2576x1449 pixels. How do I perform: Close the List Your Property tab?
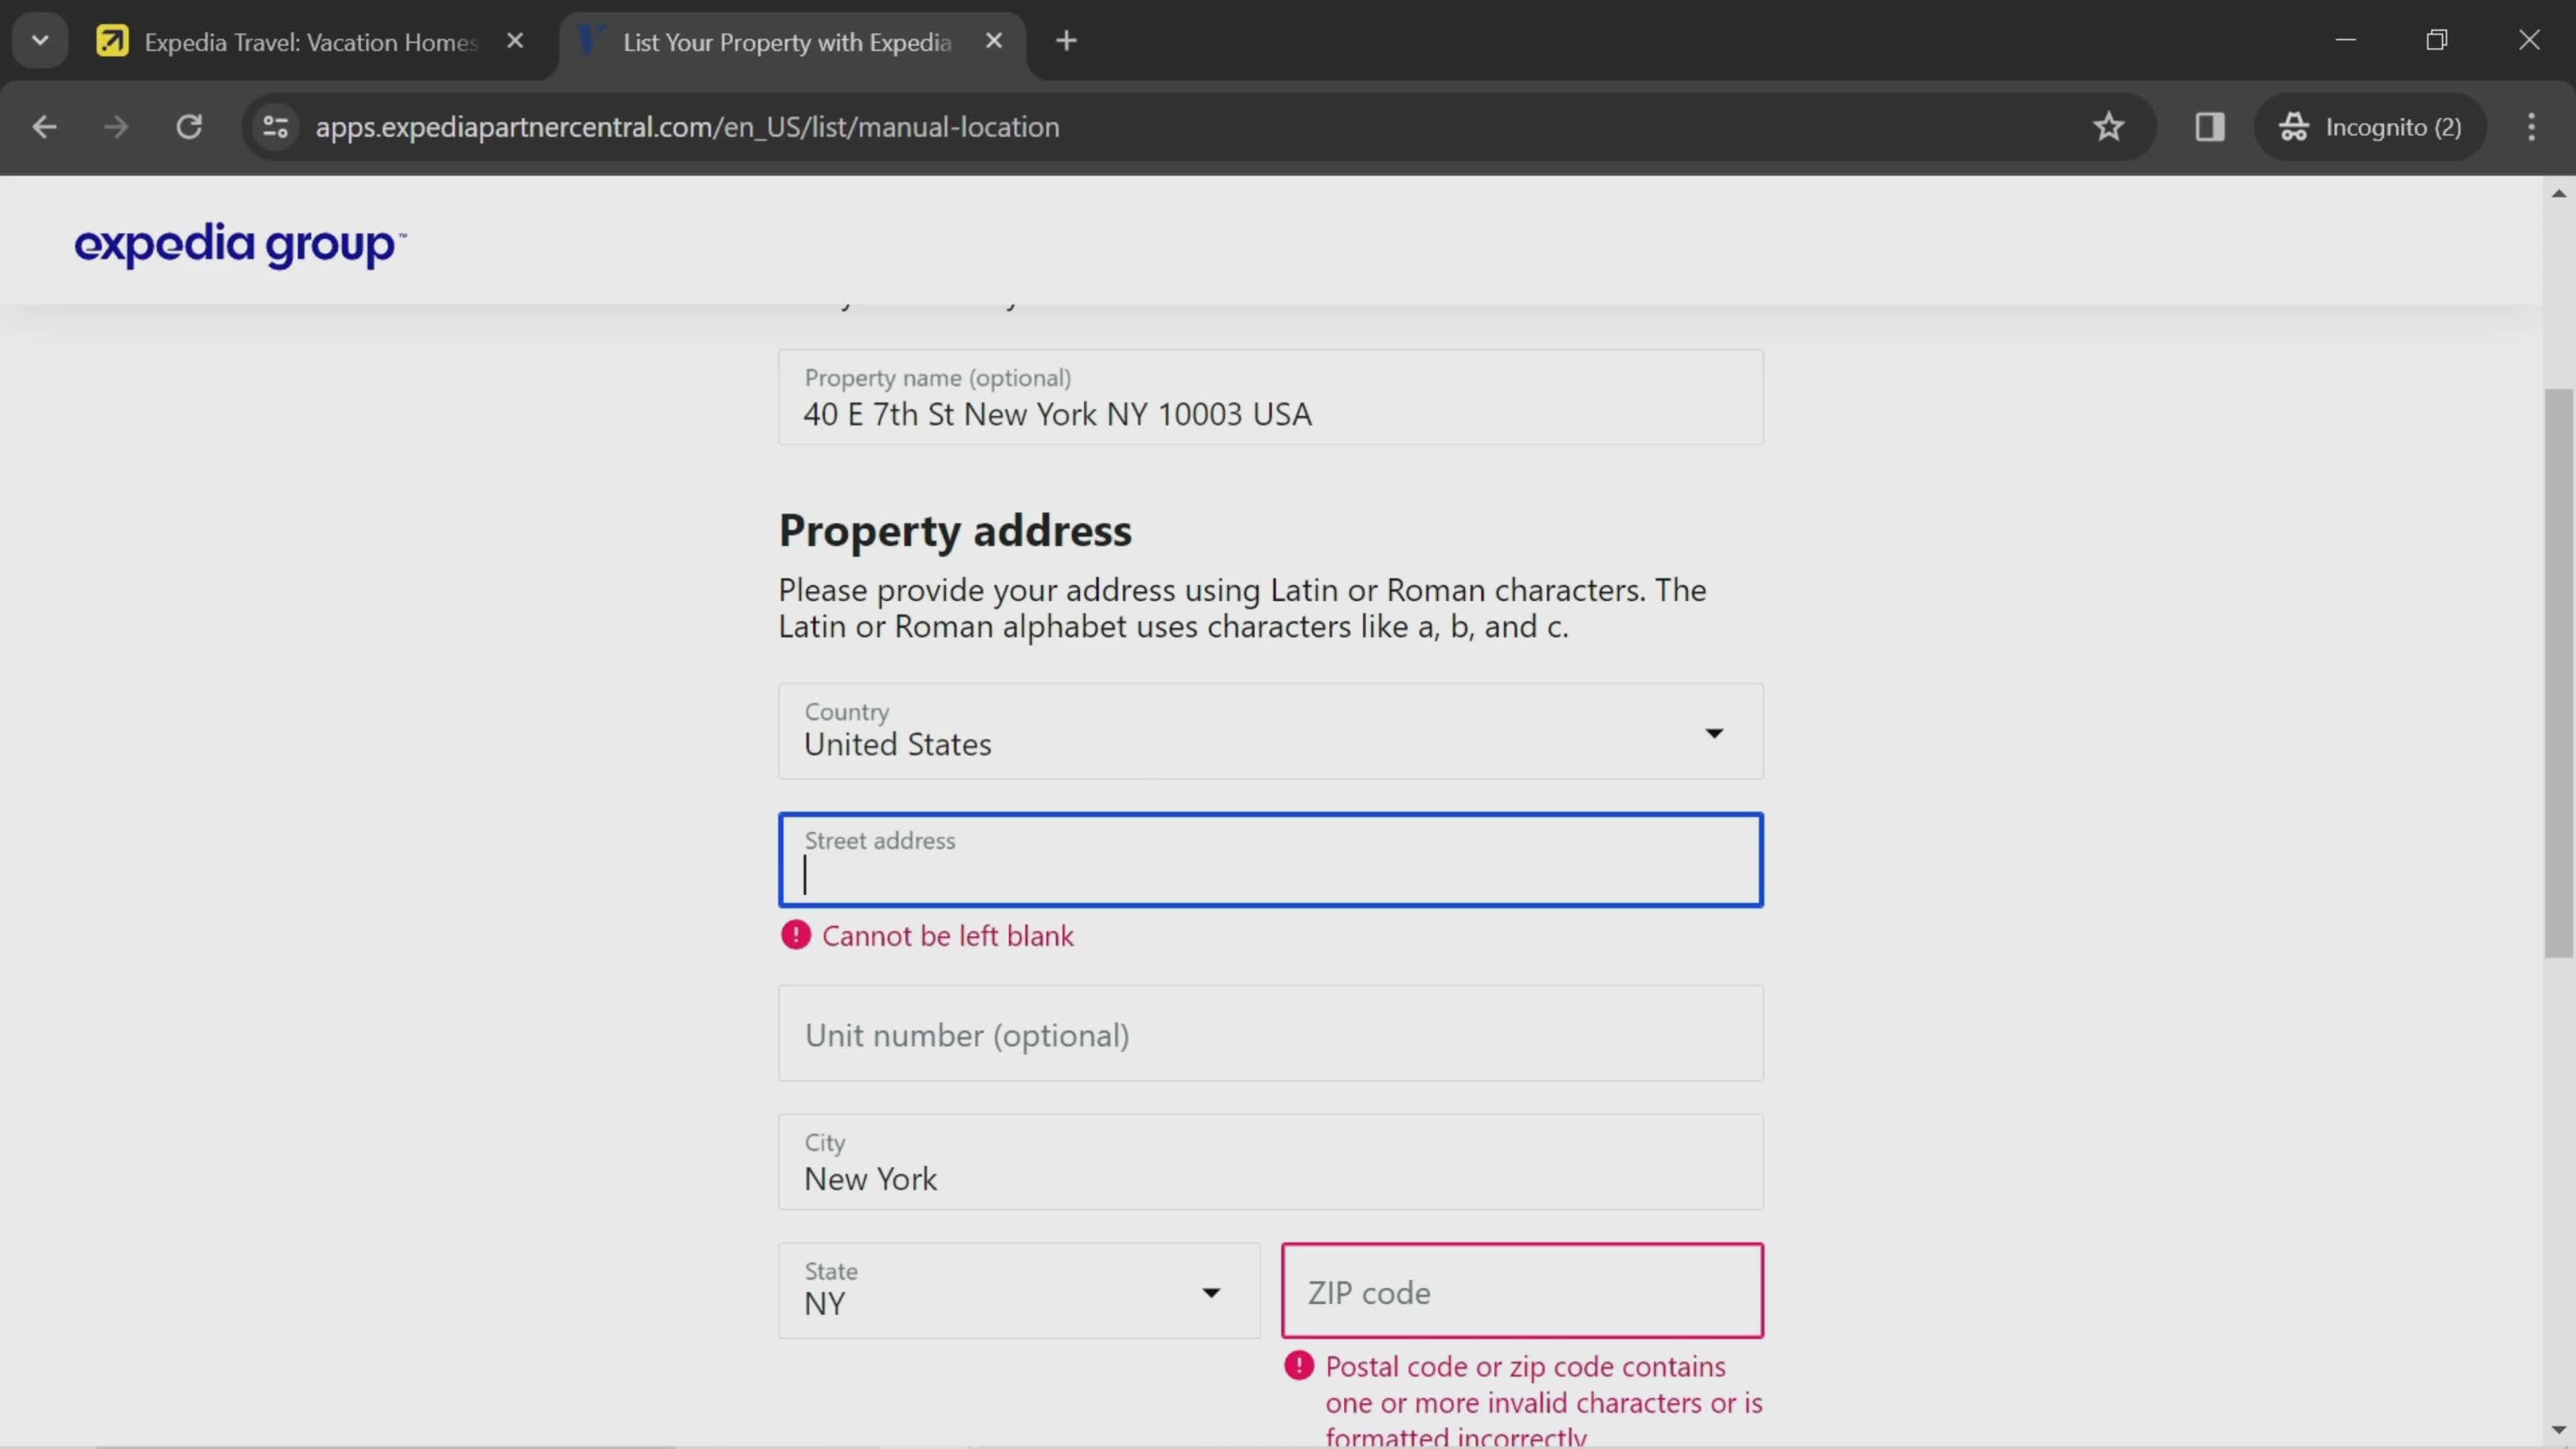pos(998,41)
